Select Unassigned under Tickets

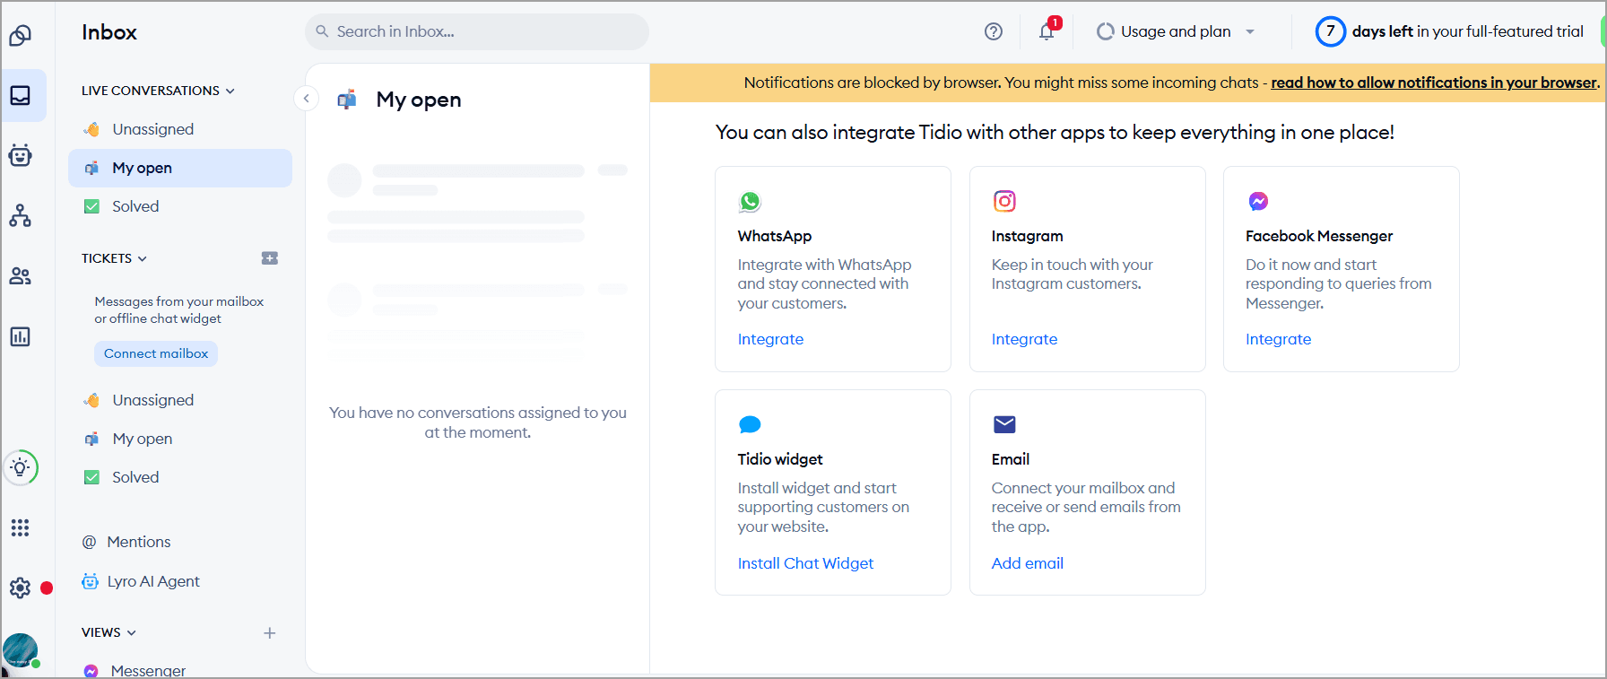point(180,400)
